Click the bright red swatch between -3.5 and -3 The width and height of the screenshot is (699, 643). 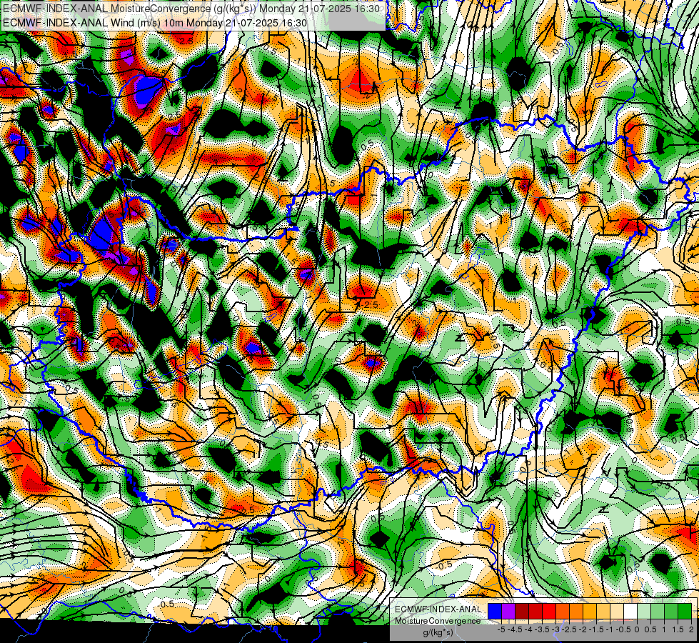pyautogui.click(x=549, y=612)
